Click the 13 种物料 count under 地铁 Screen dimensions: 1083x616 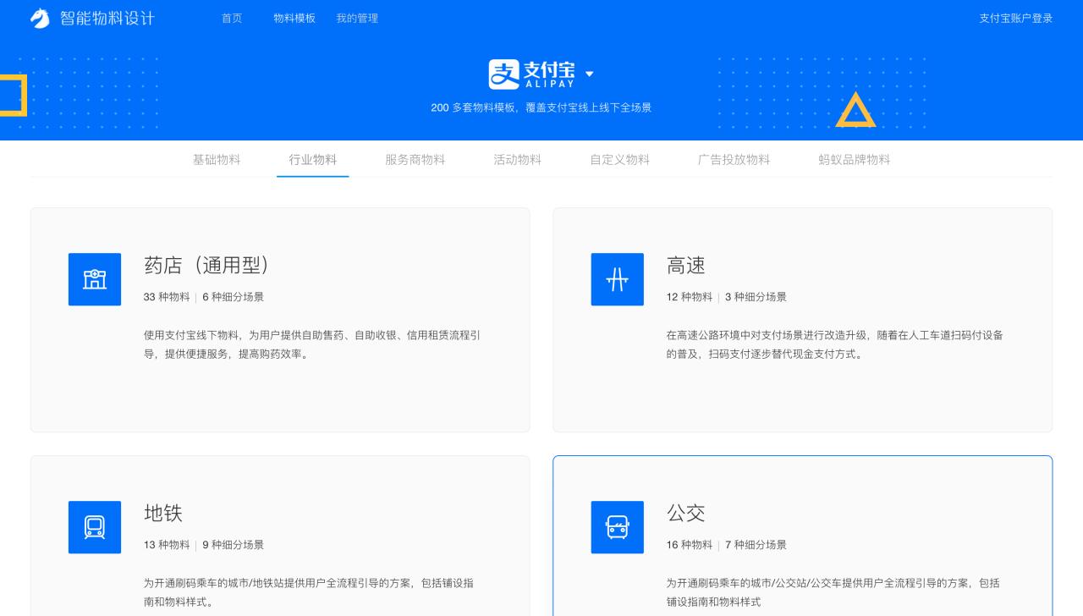[167, 545]
